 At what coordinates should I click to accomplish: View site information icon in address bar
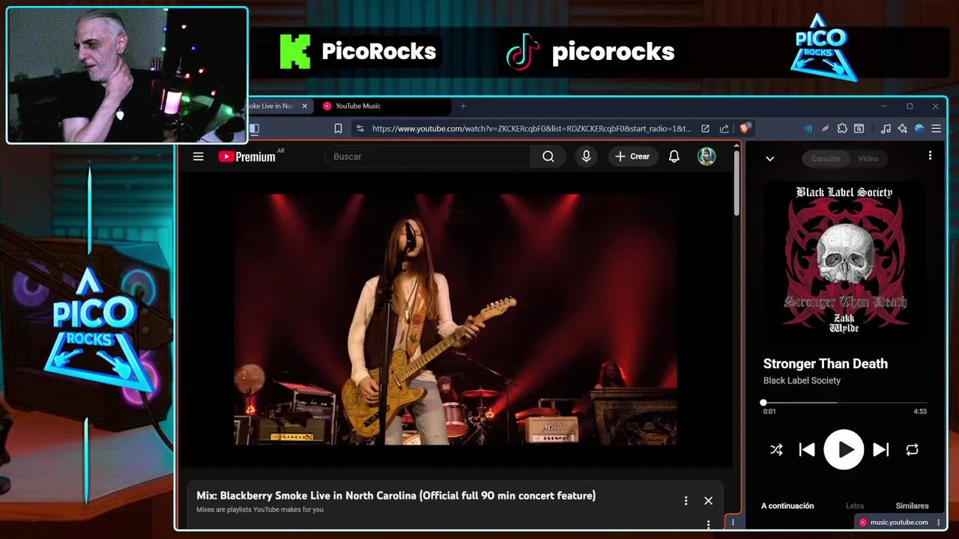coord(360,129)
